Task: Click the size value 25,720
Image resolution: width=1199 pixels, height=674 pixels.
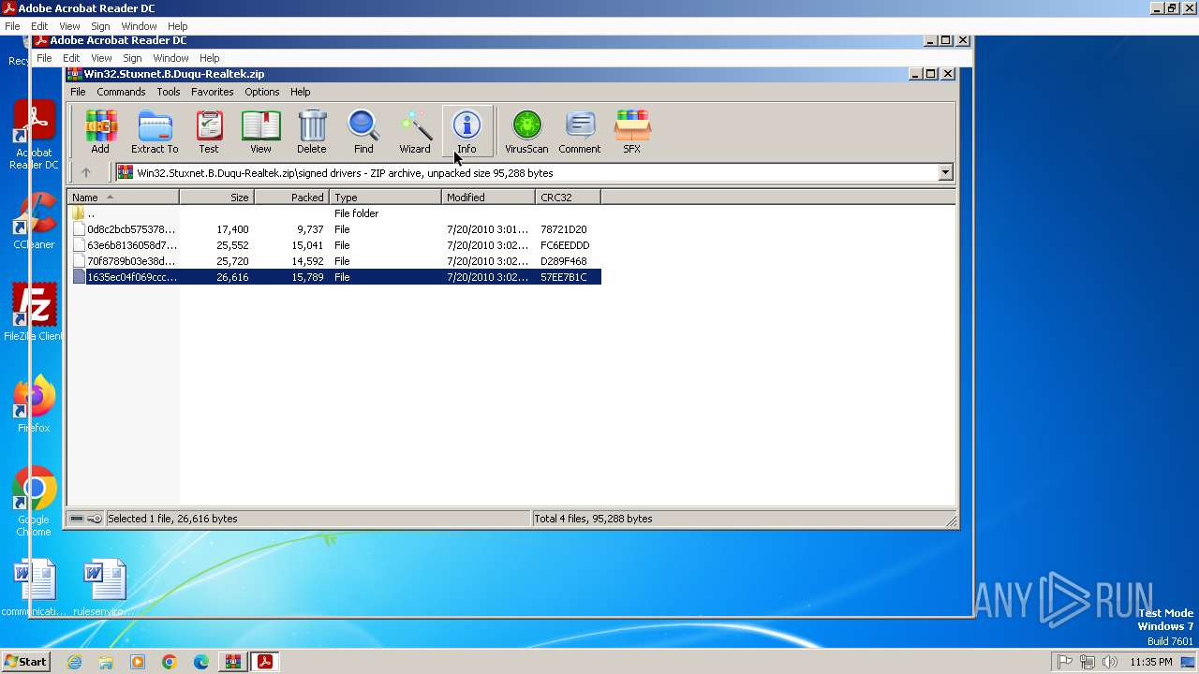Action: (232, 261)
